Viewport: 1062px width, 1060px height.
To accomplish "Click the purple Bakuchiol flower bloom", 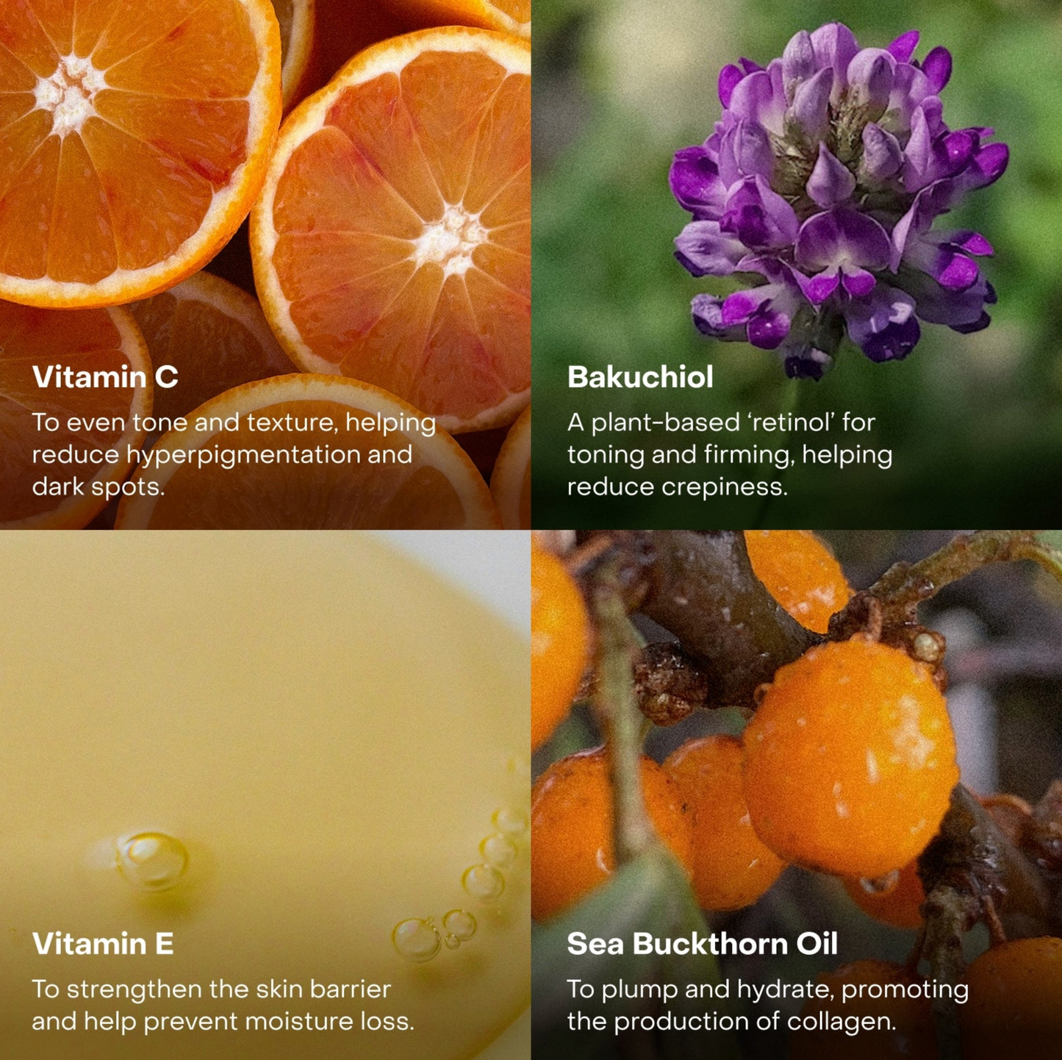I will [838, 195].
